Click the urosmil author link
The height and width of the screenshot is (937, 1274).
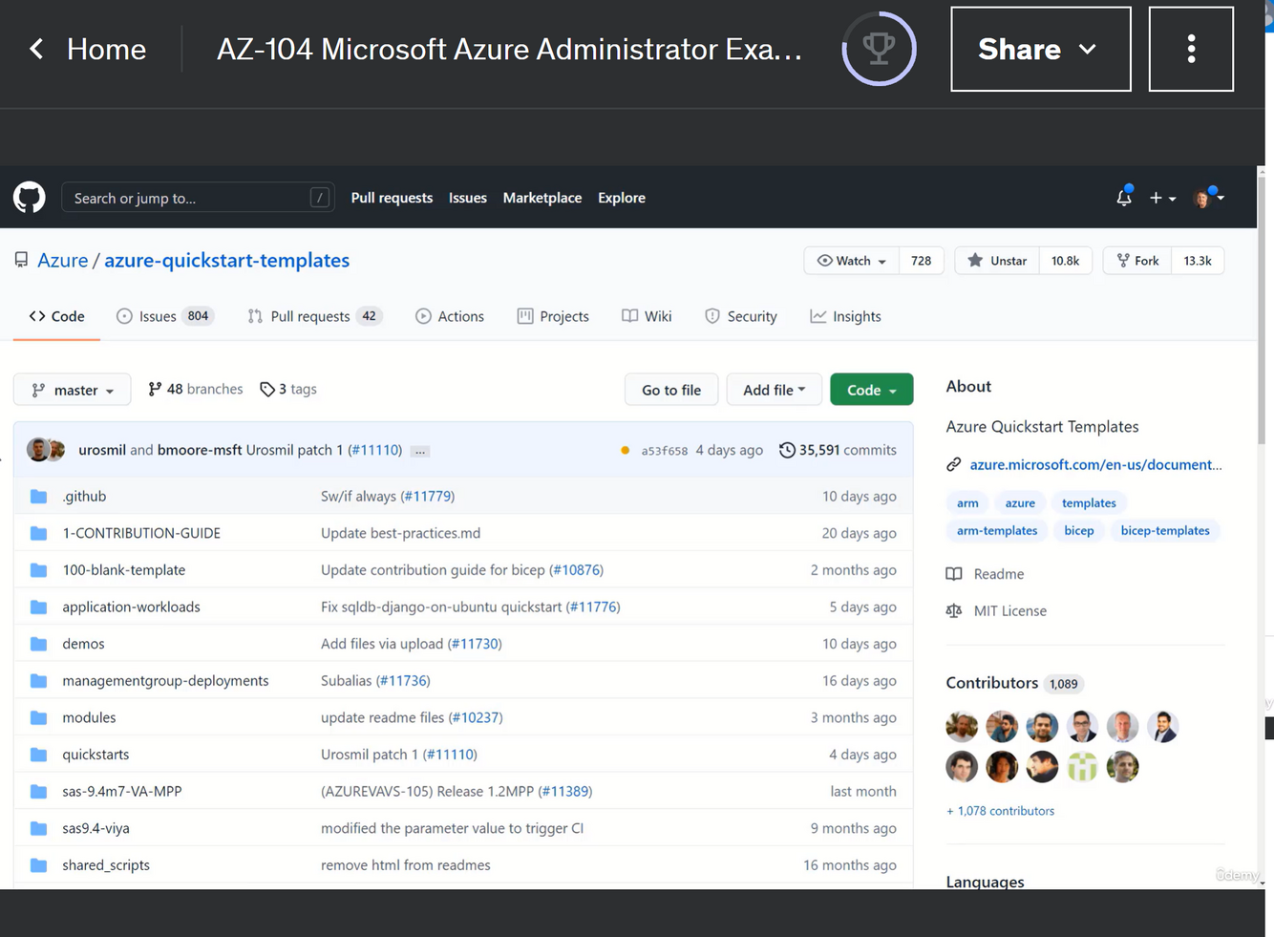(x=102, y=450)
